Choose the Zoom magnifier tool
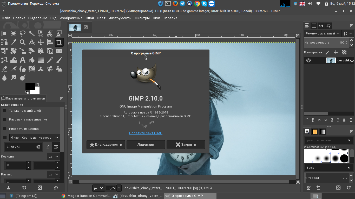This screenshot has width=355, height=199. point(23,42)
